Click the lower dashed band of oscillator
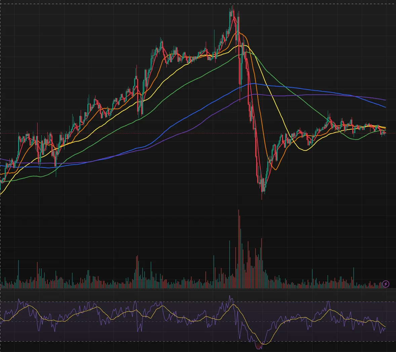The height and width of the screenshot is (352, 396). click(x=198, y=341)
